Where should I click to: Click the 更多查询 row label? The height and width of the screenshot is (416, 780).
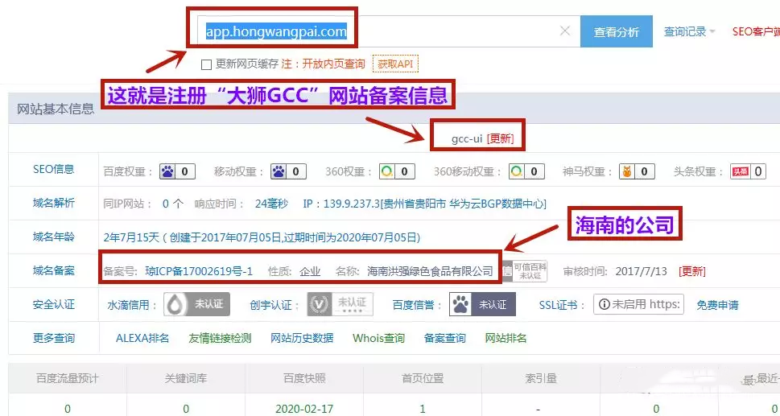54,339
